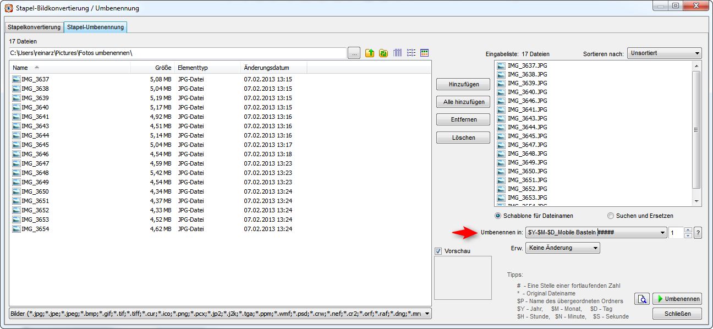Select Schablone für Dateinamen radio option
The image size is (713, 329).
click(x=498, y=216)
